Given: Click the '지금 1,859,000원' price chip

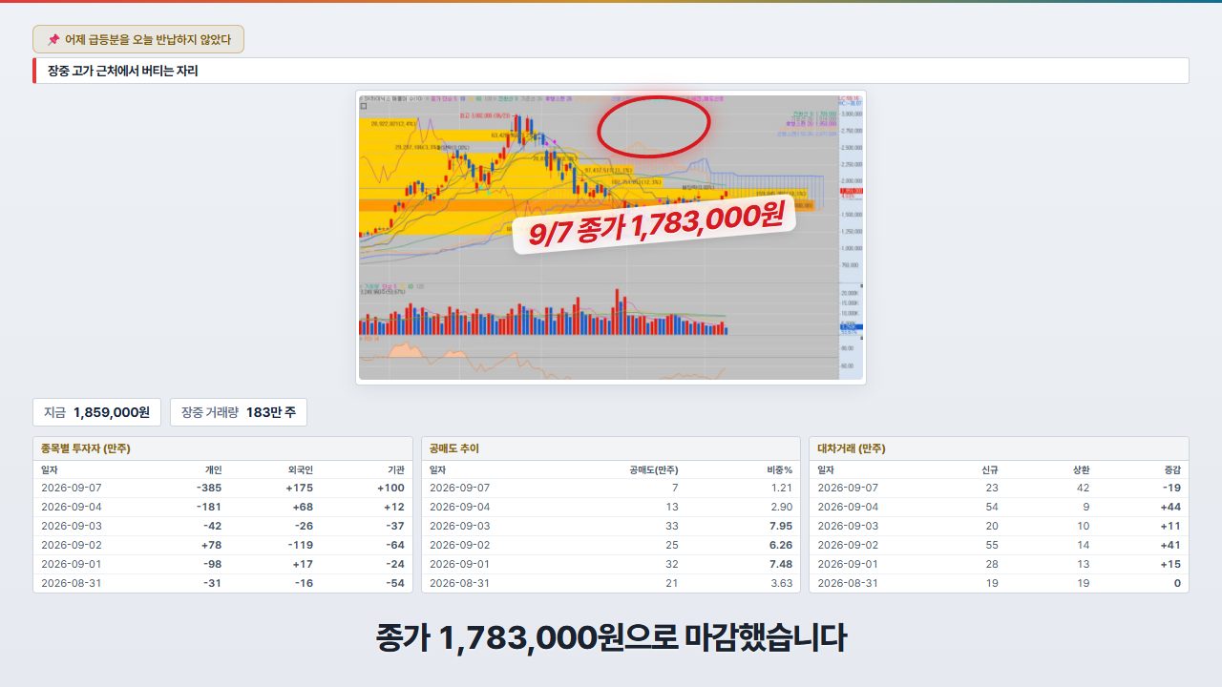Looking at the screenshot, I should coord(96,412).
